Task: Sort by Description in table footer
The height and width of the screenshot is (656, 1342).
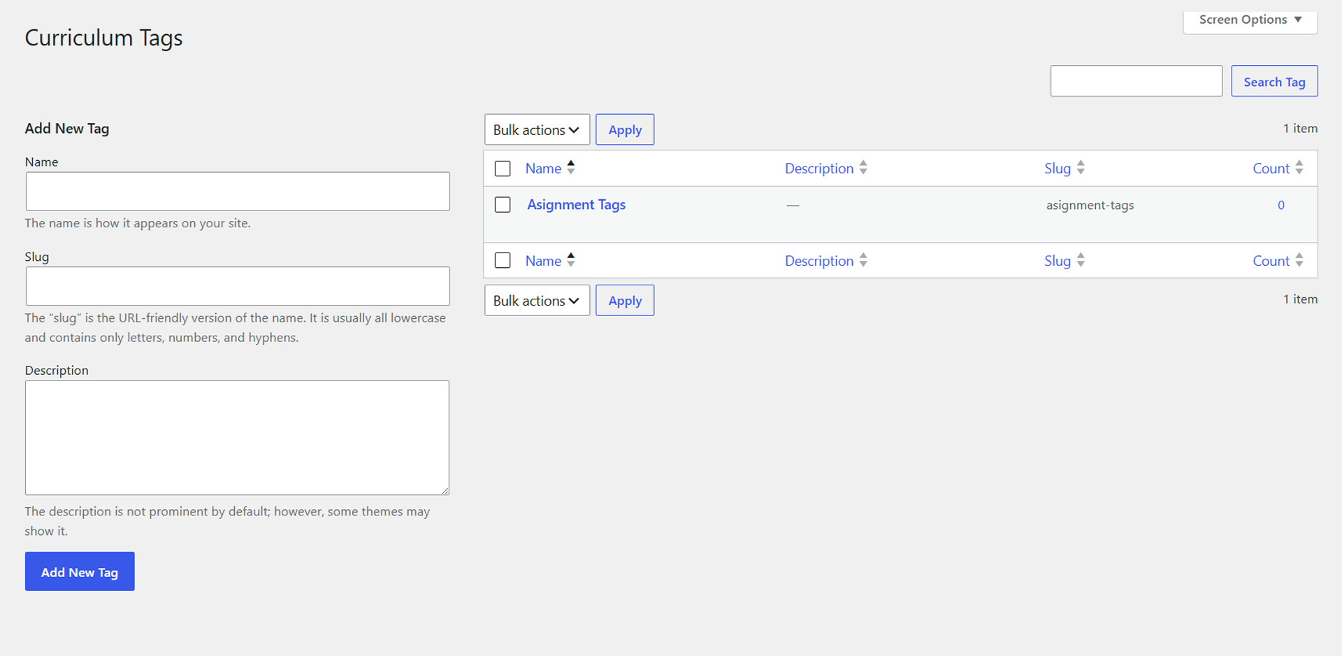Action: pyautogui.click(x=819, y=261)
